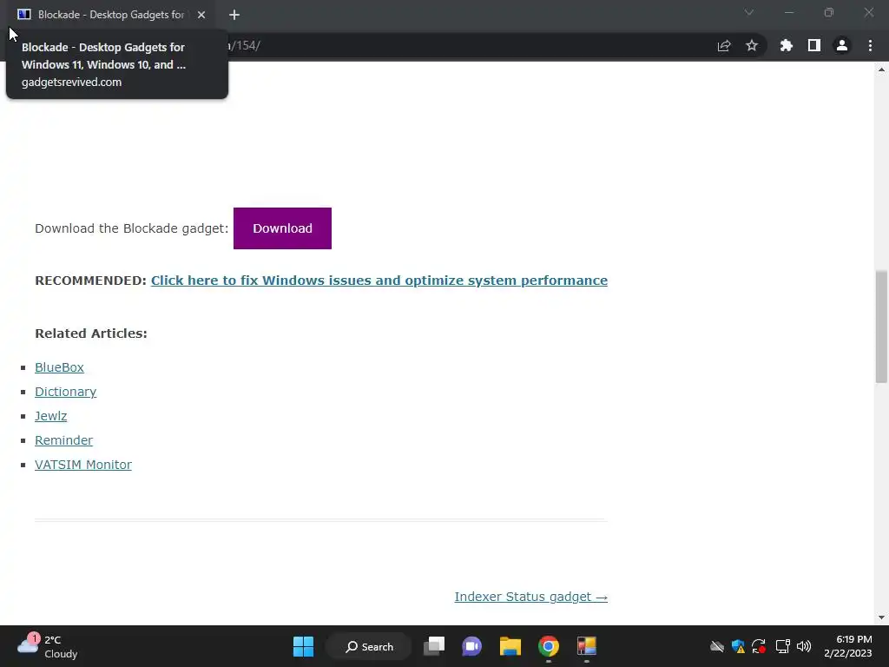Open the weather widget showing Cloudy
The width and height of the screenshot is (889, 667).
(x=48, y=646)
